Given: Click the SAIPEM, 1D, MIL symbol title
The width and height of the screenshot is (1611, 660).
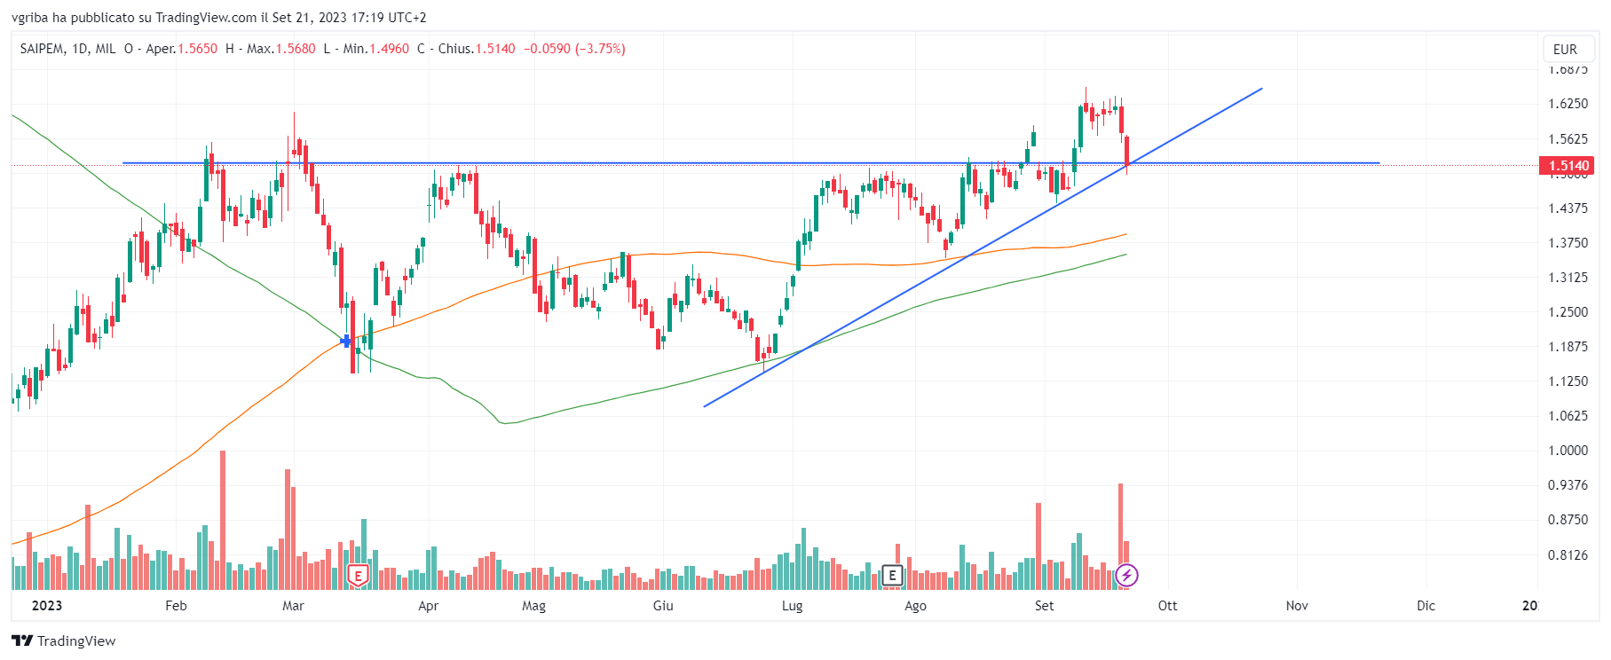Looking at the screenshot, I should 68,49.
